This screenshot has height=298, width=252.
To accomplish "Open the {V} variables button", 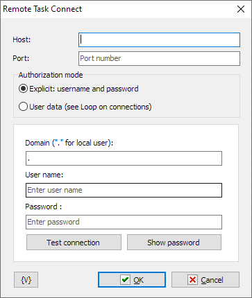I will (26, 280).
